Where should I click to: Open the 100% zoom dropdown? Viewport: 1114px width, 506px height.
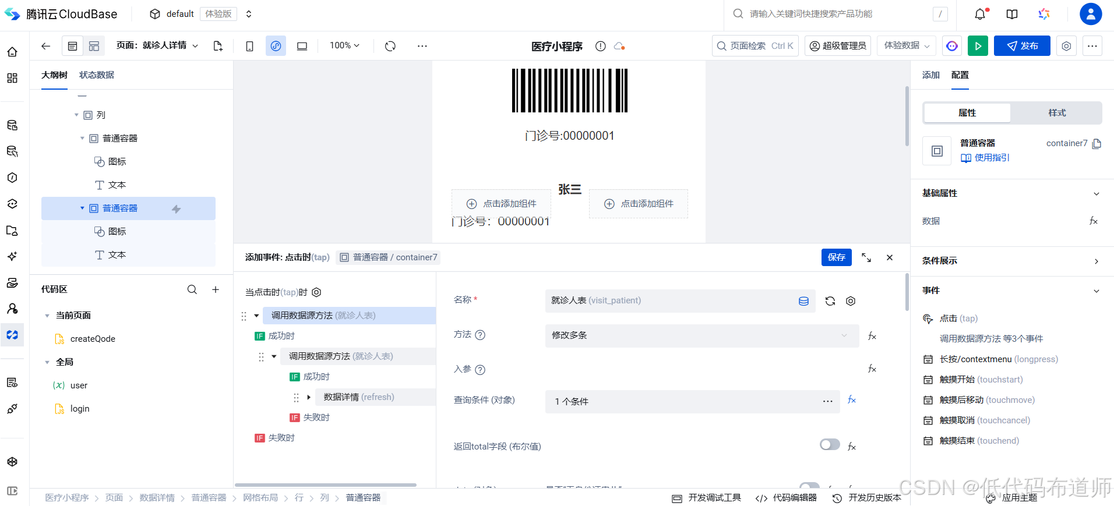tap(344, 45)
